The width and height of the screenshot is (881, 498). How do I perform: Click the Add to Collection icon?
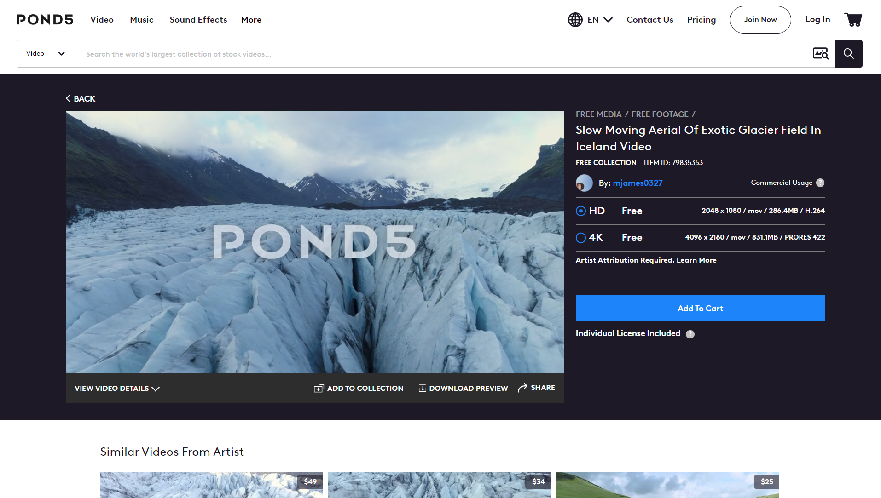click(319, 389)
